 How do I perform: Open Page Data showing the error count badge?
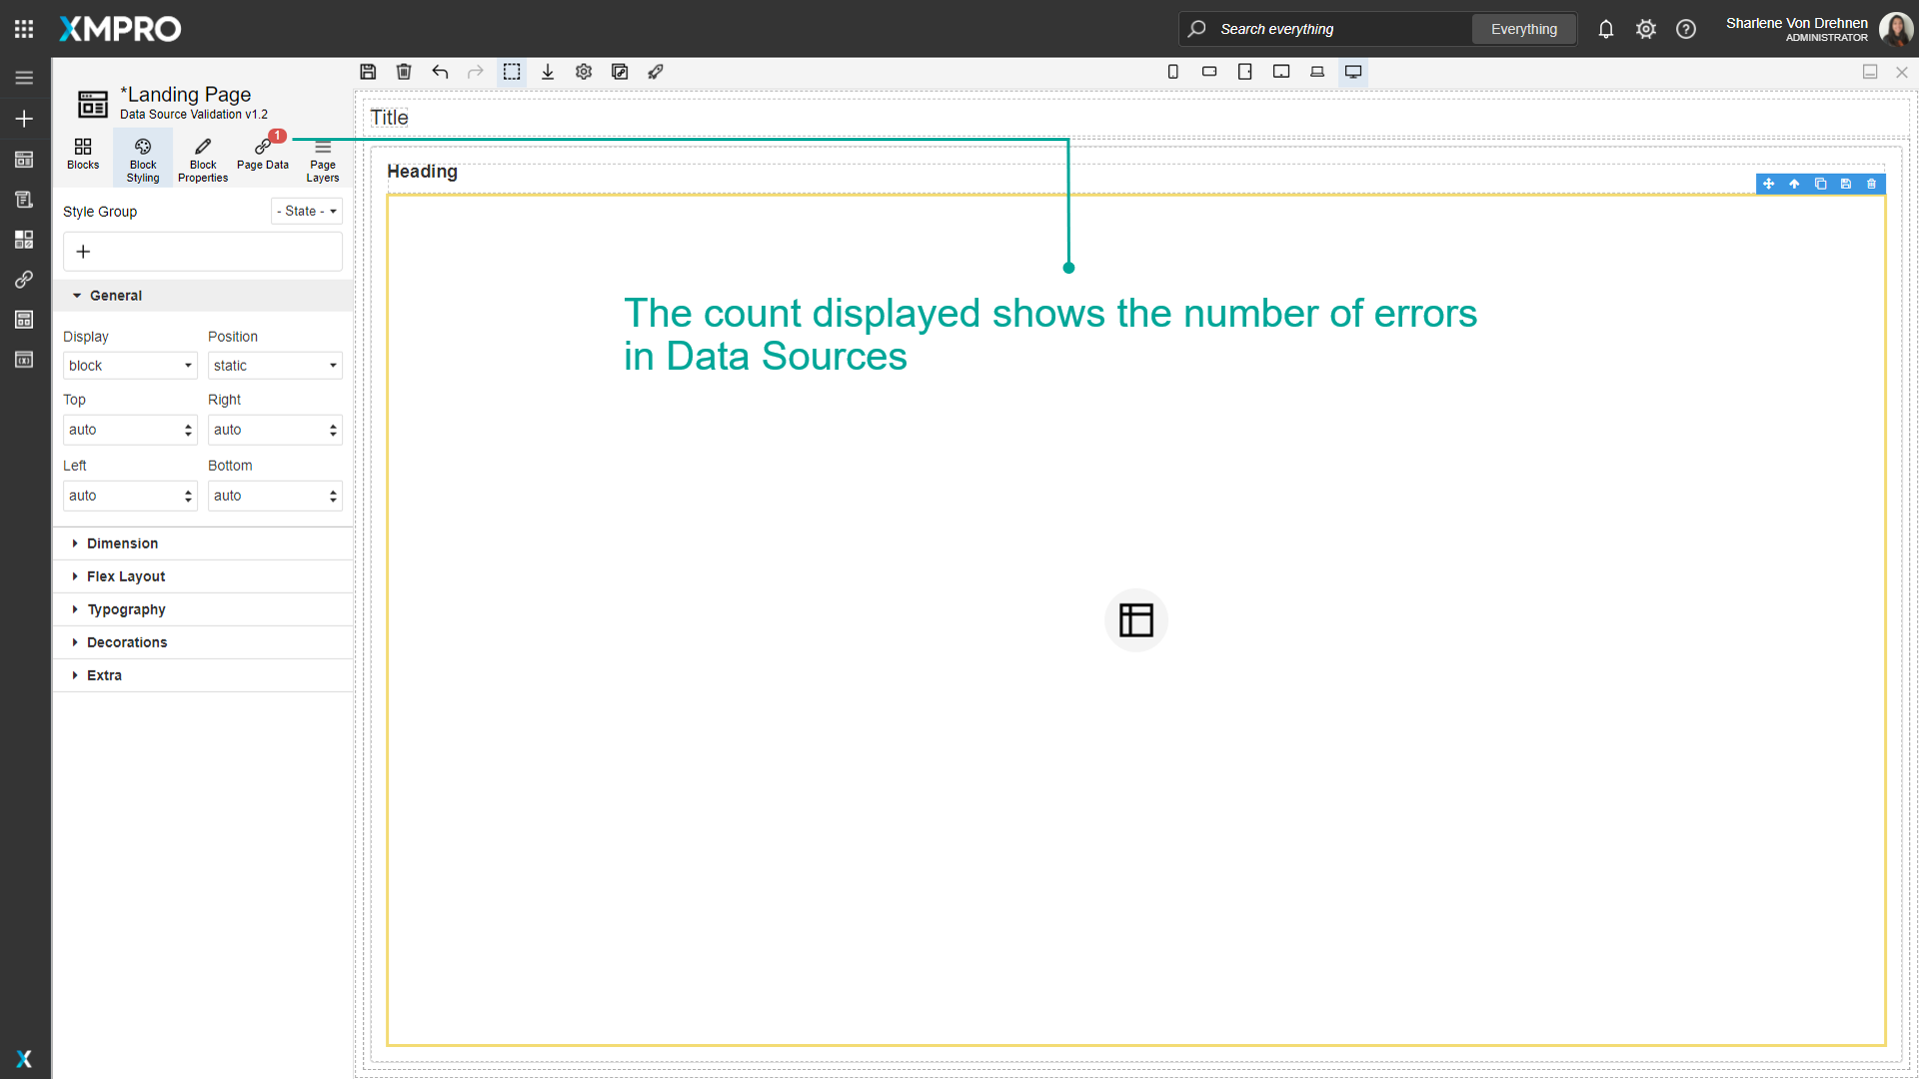pyautogui.click(x=263, y=158)
